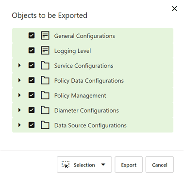This screenshot has height=182, width=184.
Task: Click the Data Source Configurations folder icon
Action: [45, 125]
